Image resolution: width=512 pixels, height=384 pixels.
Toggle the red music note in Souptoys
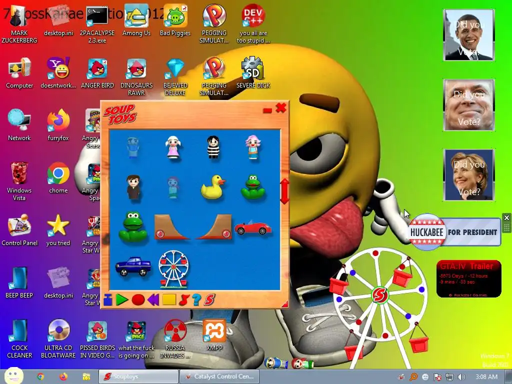point(184,300)
